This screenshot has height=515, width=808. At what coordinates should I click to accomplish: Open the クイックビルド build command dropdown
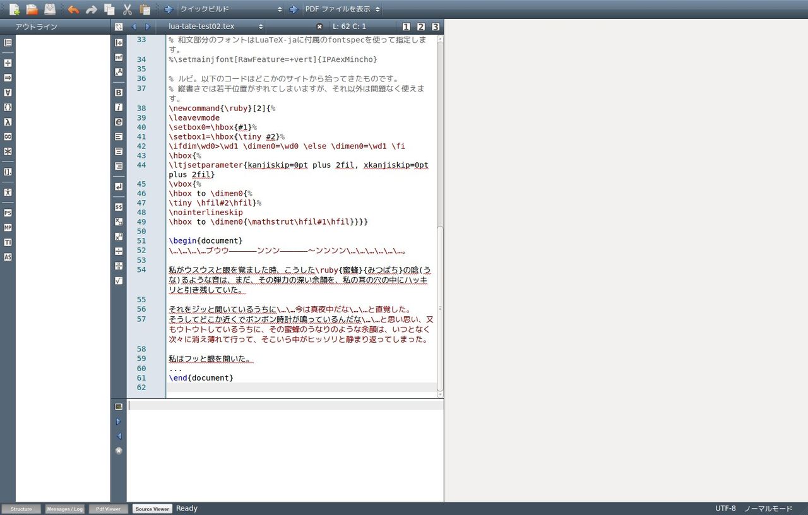(230, 9)
